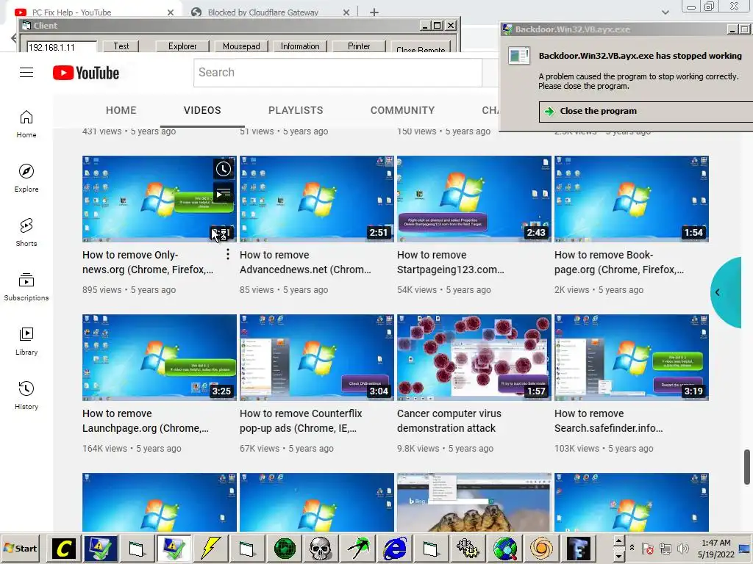Open How to remove Only-news.org video title
The width and height of the screenshot is (753, 564).
click(x=147, y=262)
